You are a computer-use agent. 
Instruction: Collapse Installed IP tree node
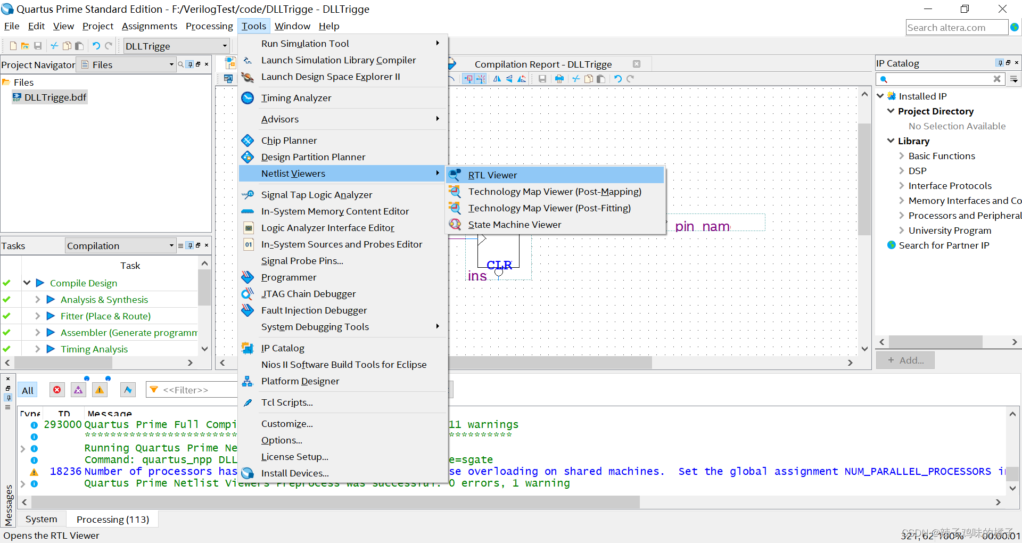pos(880,96)
